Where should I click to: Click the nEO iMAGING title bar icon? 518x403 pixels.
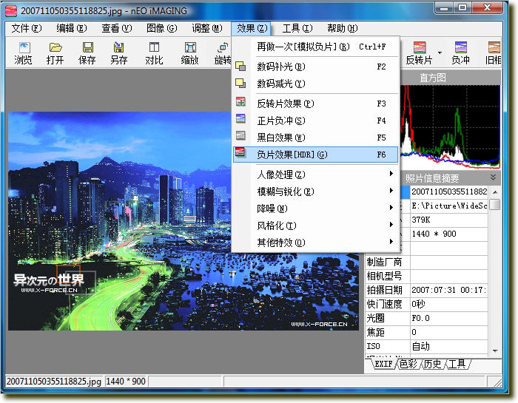tap(11, 11)
